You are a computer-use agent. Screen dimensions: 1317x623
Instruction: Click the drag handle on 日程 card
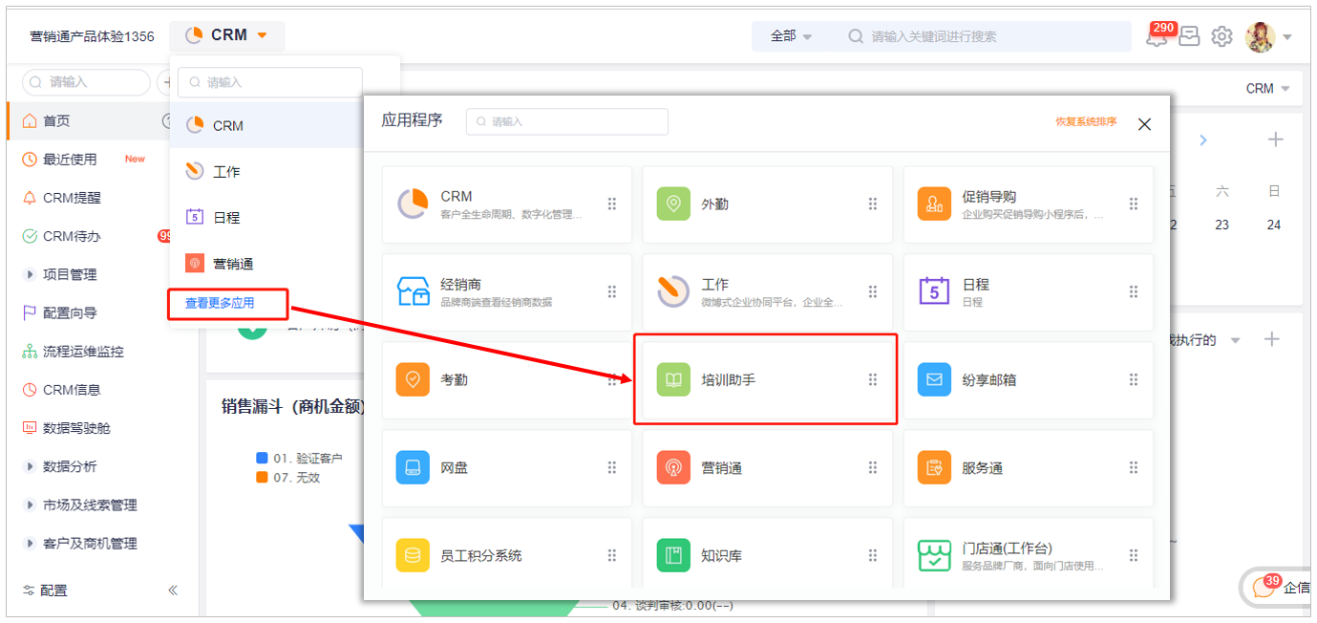1134,291
